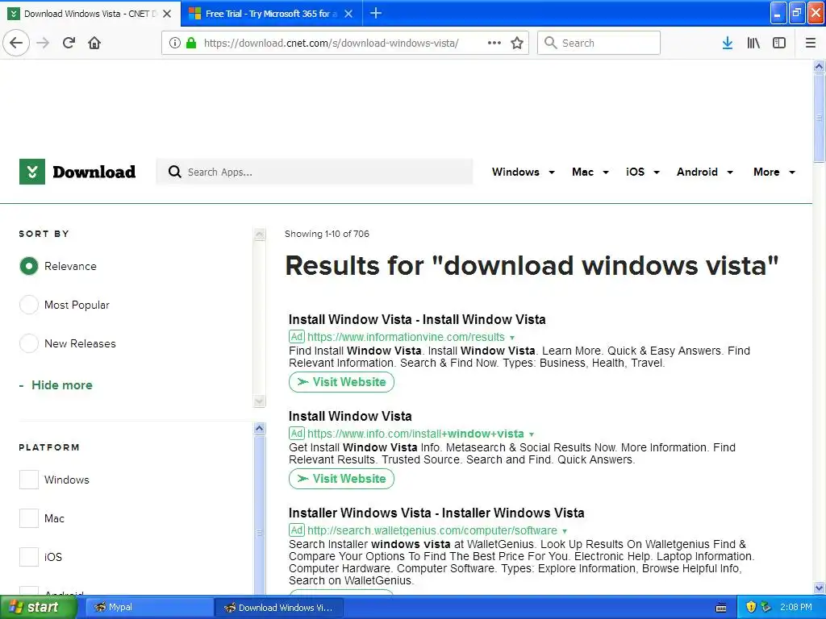Click the browser search bar magnifier icon
Screen dimensions: 826x619
click(550, 43)
